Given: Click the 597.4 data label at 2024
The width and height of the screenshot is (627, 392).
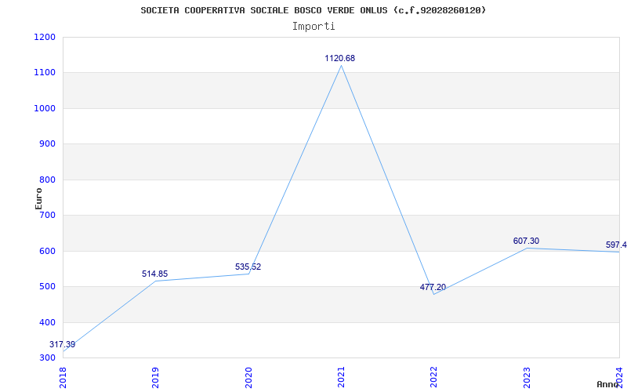Looking at the screenshot, I should pyautogui.click(x=616, y=245).
